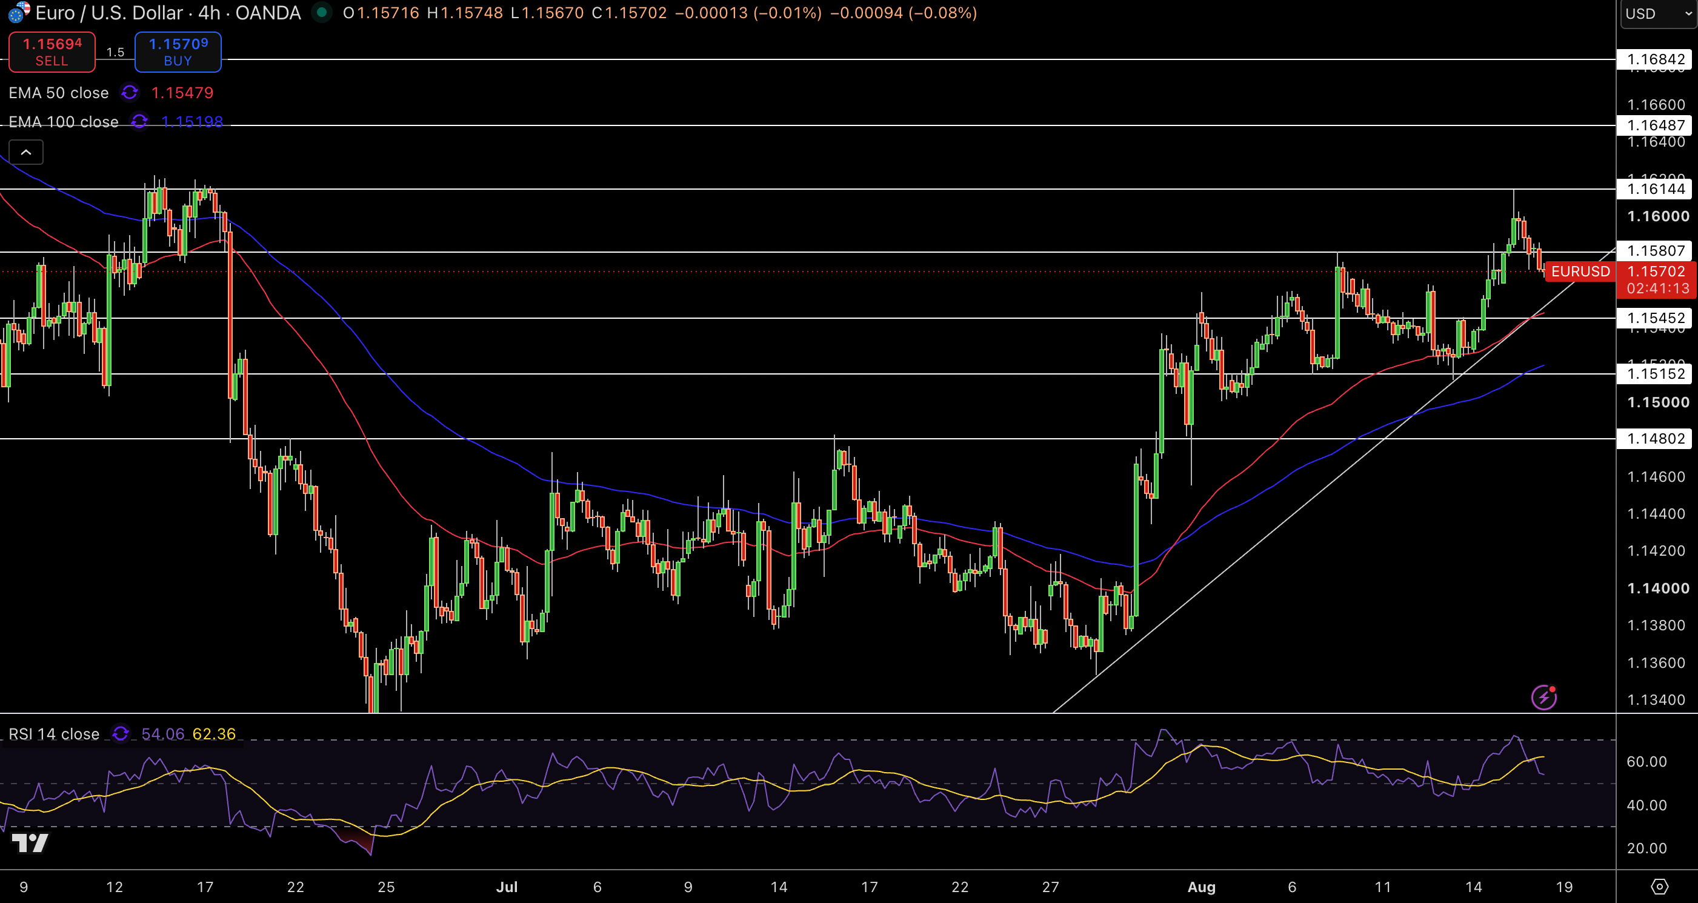Select the EMA 100 close indicator label
This screenshot has width=1698, height=903.
coord(63,122)
